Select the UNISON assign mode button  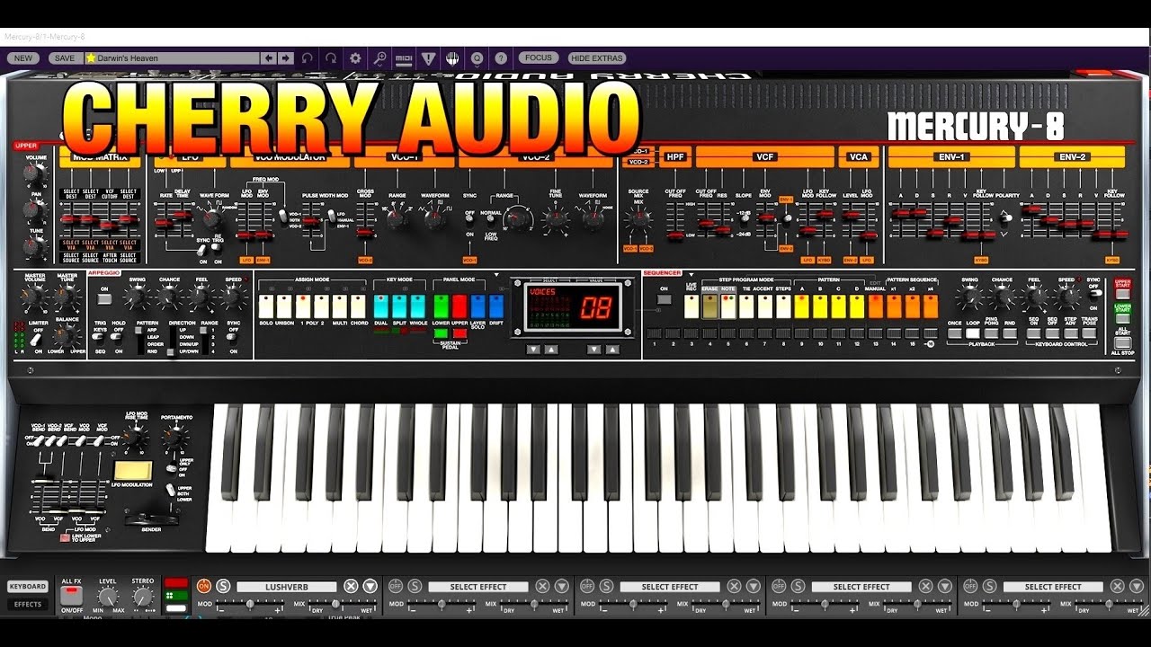(x=284, y=306)
